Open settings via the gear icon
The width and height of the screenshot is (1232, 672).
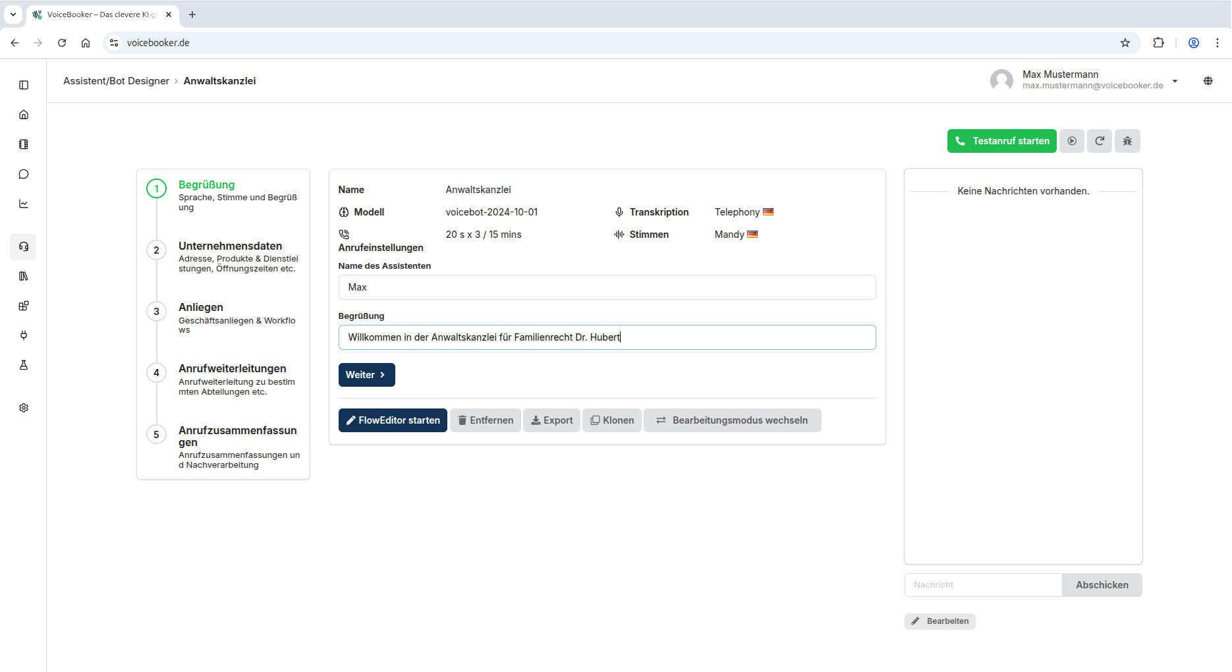point(24,407)
